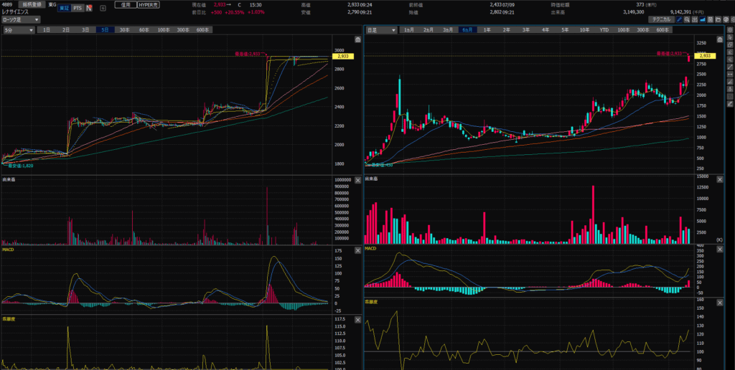Select the 1年 range tab

(x=487, y=30)
